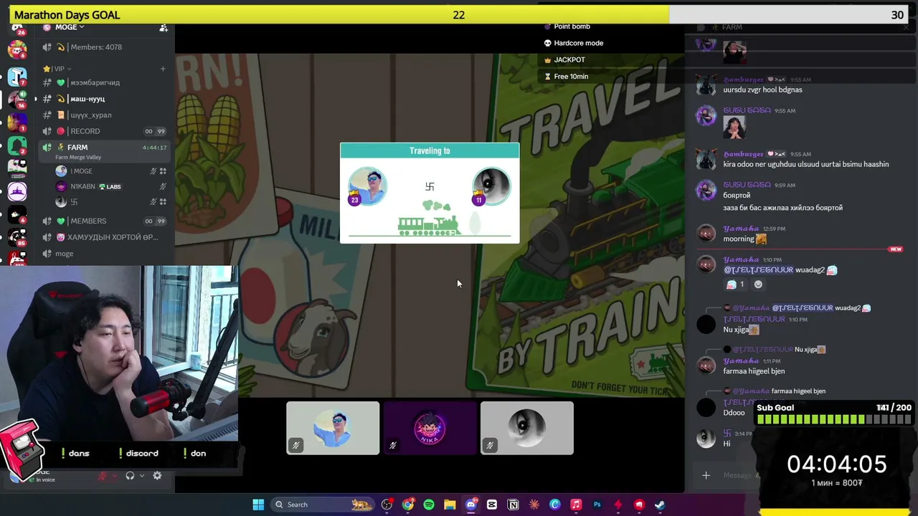Click the attach plus button in chat
Viewport: 918px width, 516px height.
[x=706, y=475]
